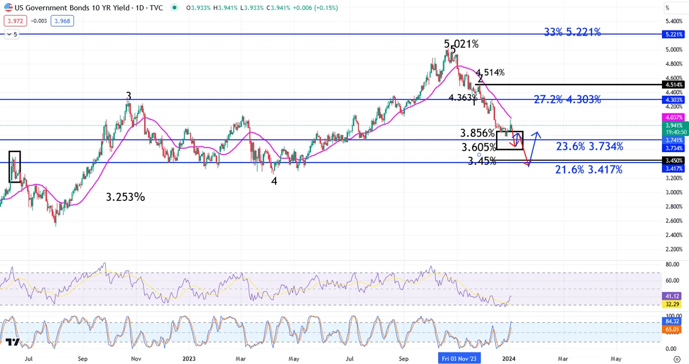Select the wave label 3 near Oct peak
Screen dimensions: 689x364
pyautogui.click(x=129, y=95)
